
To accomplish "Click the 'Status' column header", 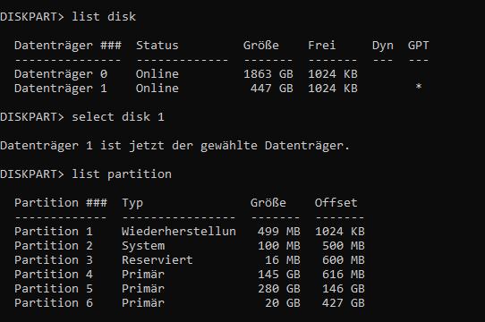I will click(157, 46).
